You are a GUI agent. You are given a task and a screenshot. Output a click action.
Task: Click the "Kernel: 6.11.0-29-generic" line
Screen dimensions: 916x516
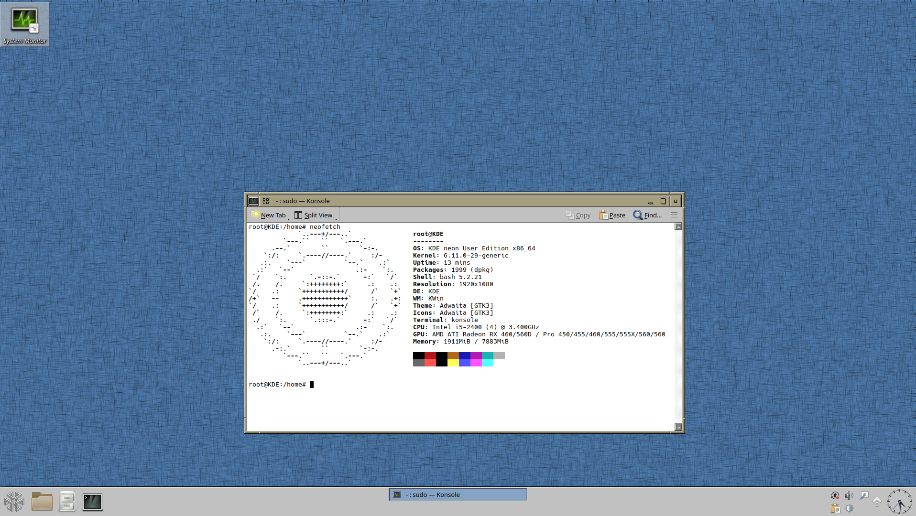[461, 256]
